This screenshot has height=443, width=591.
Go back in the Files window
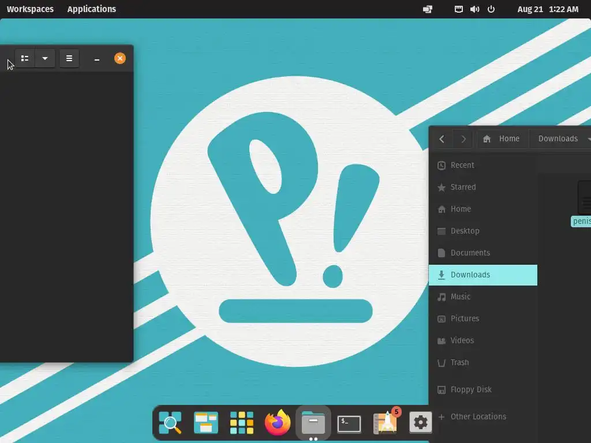(442, 139)
